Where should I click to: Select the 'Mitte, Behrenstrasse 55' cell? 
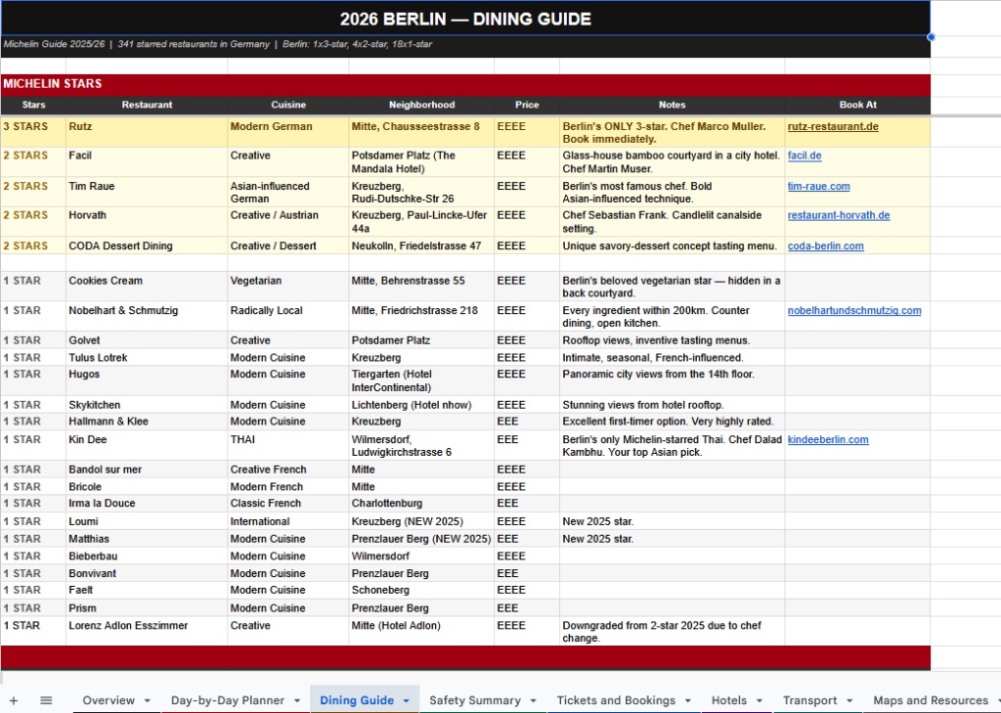(421, 287)
